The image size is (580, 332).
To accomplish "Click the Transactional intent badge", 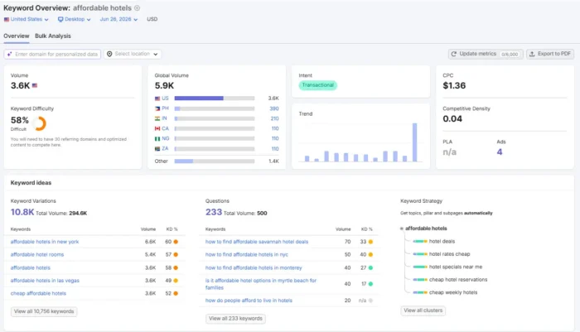I will 317,85.
